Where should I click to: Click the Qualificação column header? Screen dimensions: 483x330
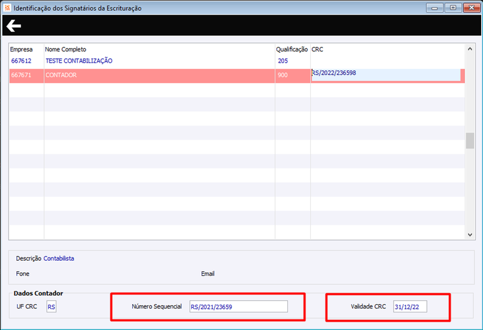292,49
